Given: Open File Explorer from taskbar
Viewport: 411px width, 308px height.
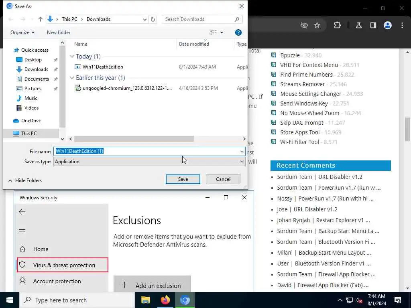Looking at the screenshot, I should point(145,300).
